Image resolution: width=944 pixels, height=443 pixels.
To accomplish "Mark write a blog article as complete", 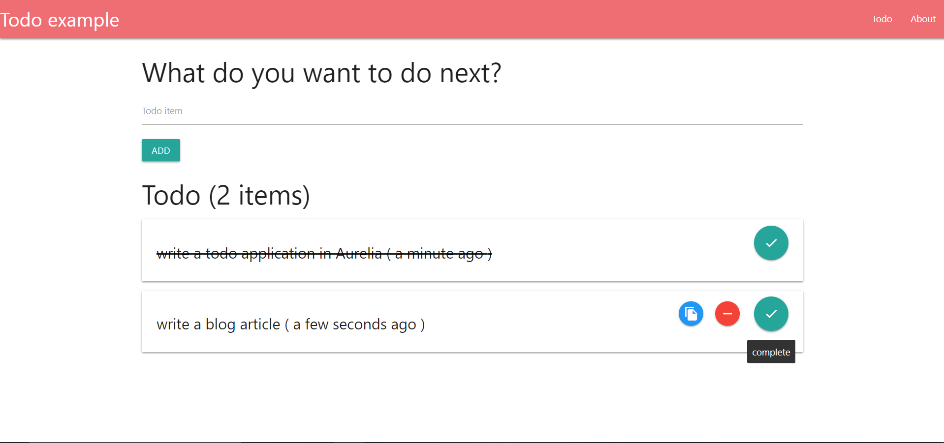I will tap(771, 314).
